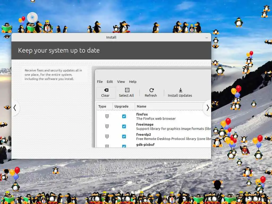This screenshot has height=204, width=272.
Task: Click the Refresh icon in toolbar
Action: [151, 90]
